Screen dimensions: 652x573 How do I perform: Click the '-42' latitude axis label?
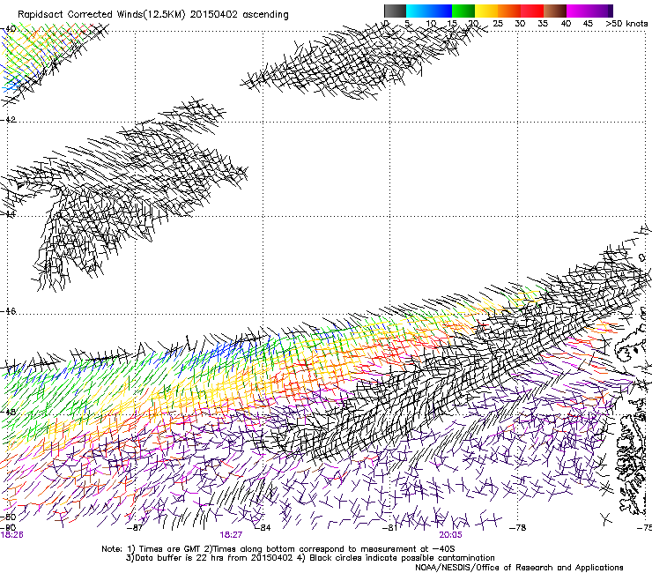pyautogui.click(x=8, y=120)
